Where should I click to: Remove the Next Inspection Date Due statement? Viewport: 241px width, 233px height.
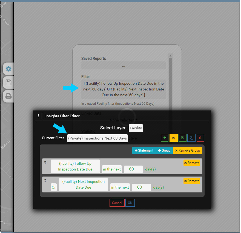tap(192, 181)
